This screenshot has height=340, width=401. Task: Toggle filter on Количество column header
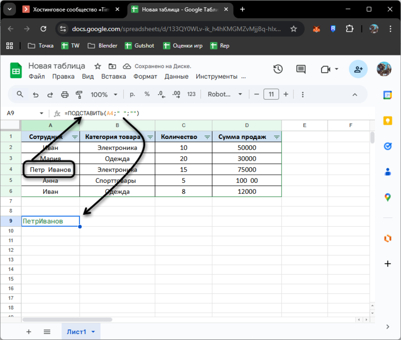(207, 137)
